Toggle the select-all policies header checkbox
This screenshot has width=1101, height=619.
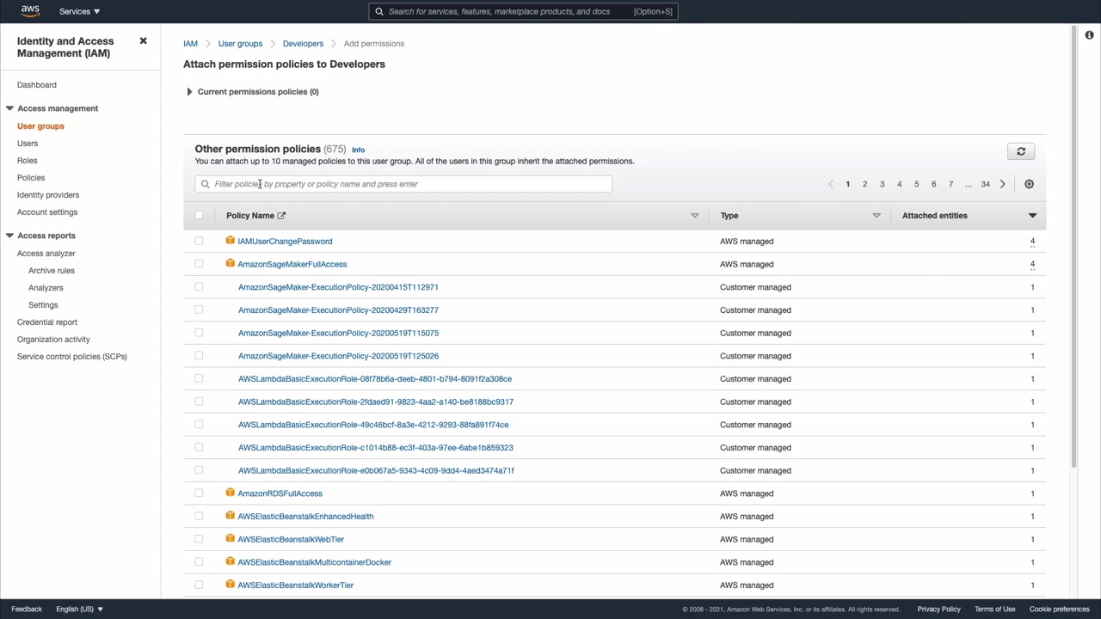point(199,216)
